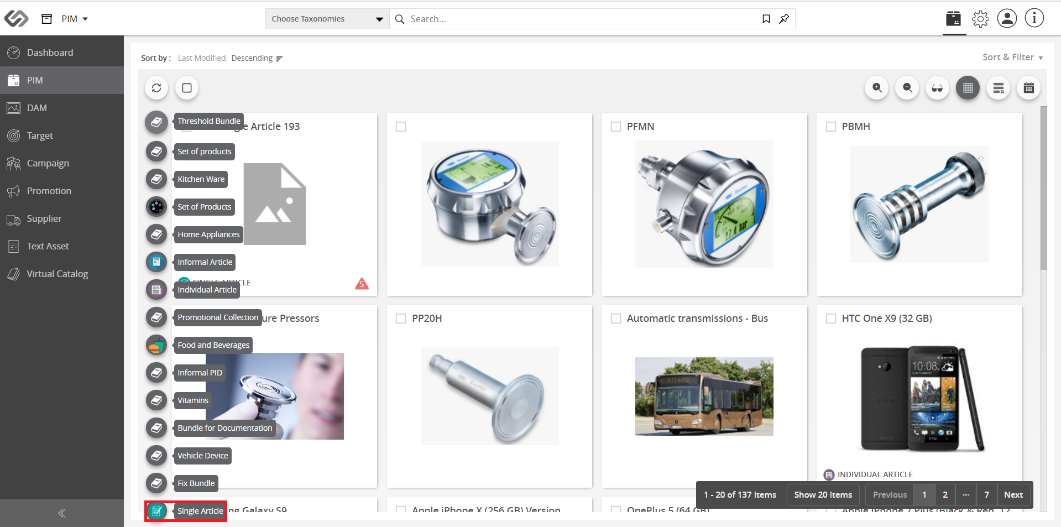
Task: Expand the Sort & Filter panel
Action: click(1012, 58)
